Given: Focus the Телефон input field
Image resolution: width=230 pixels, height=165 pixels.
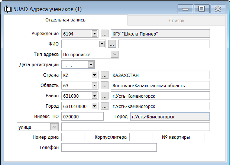Looking at the screenshot, I should (109, 147).
